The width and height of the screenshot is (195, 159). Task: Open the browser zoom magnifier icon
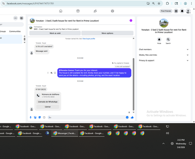coord(154,3)
